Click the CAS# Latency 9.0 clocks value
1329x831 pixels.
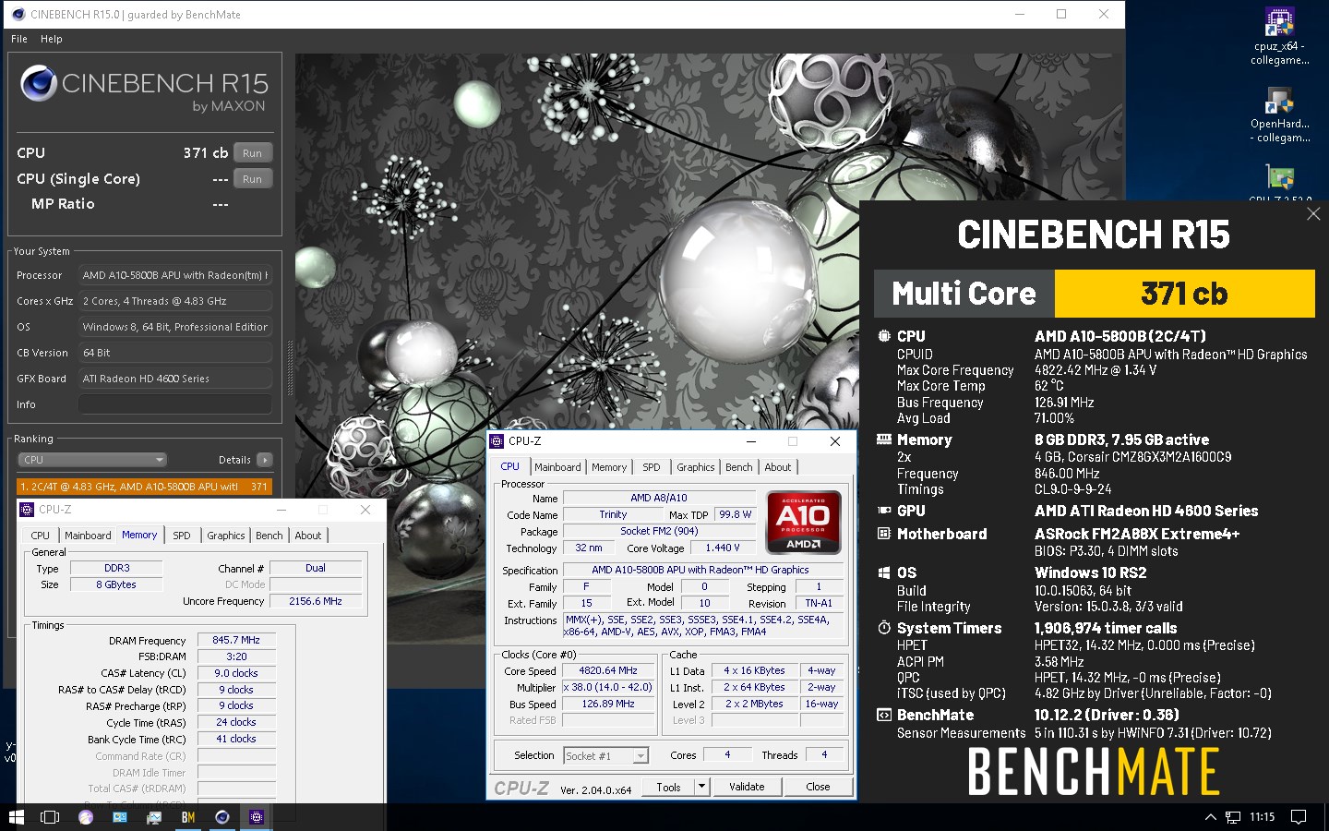(236, 673)
